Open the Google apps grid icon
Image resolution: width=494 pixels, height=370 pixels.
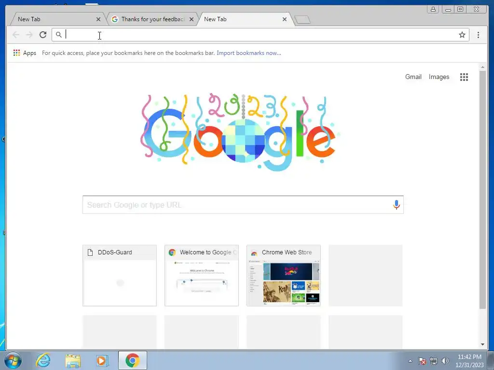[464, 77]
